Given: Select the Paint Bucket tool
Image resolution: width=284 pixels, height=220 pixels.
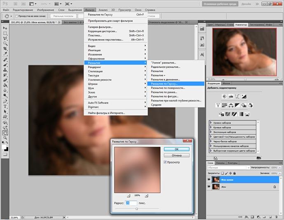Looking at the screenshot, I should 5,85.
